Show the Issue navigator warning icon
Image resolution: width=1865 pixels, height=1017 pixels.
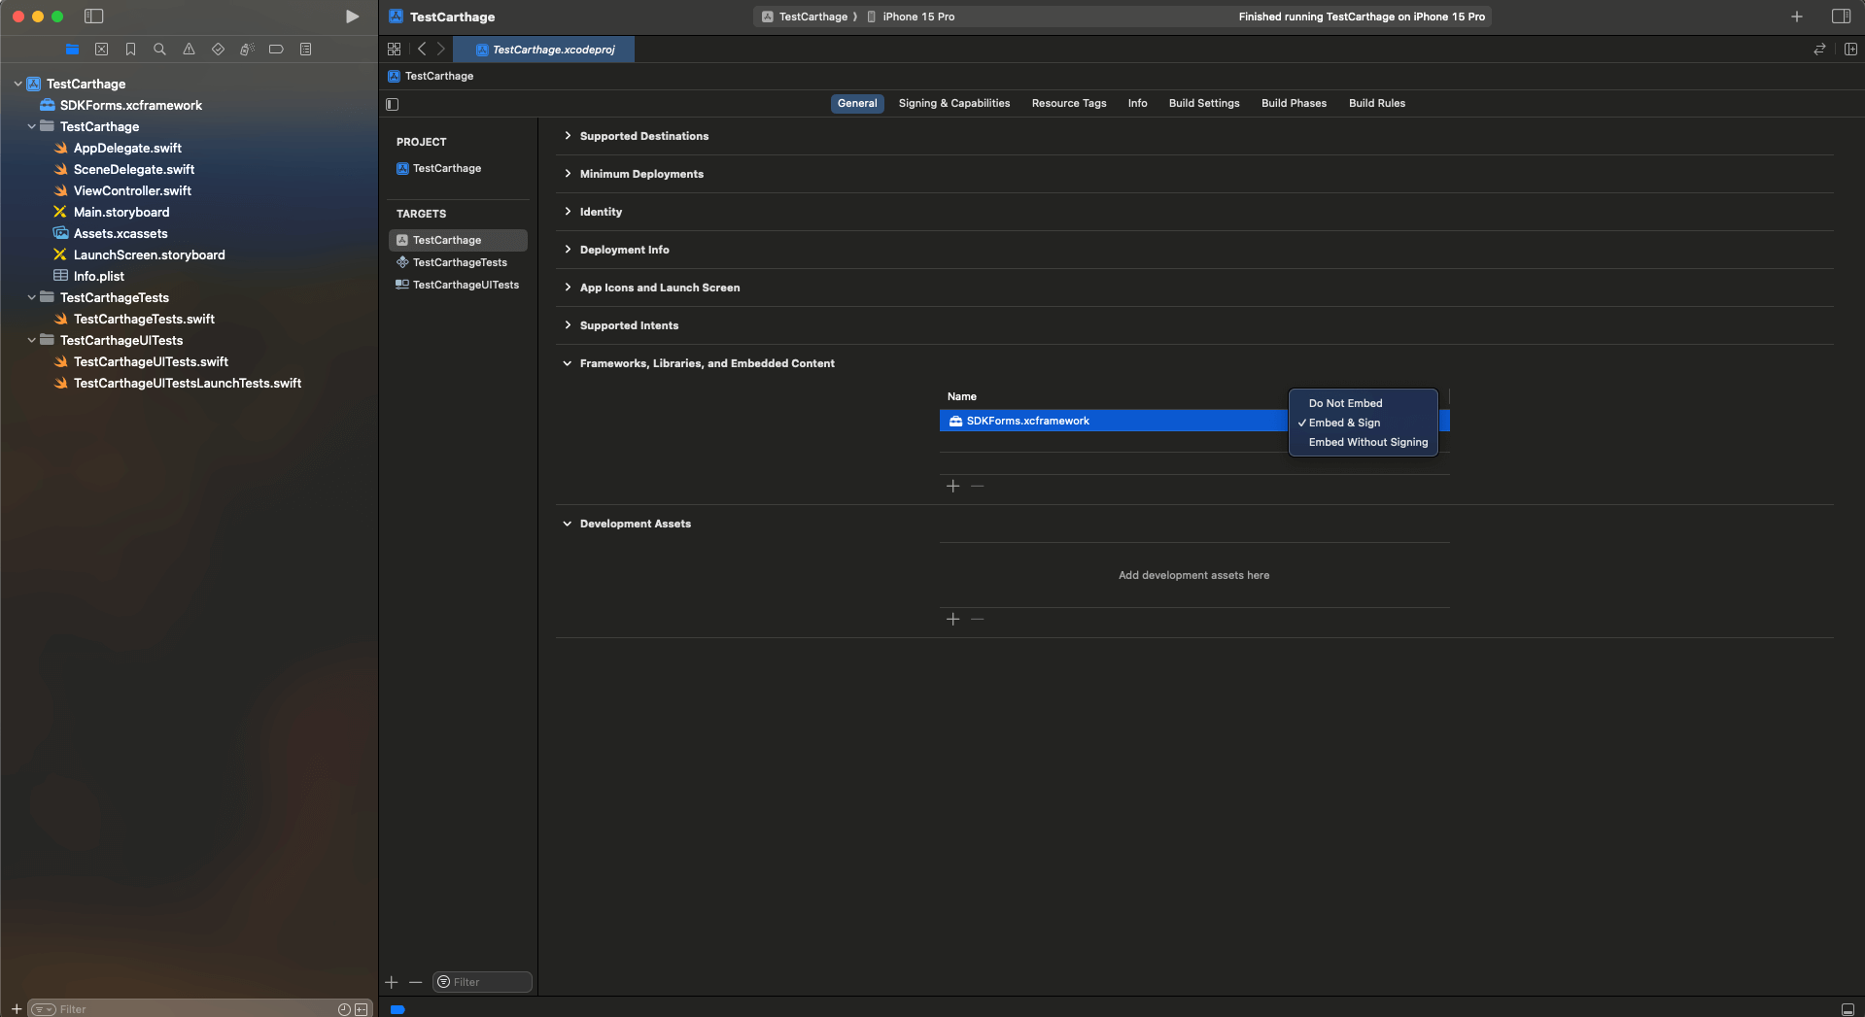click(x=189, y=50)
